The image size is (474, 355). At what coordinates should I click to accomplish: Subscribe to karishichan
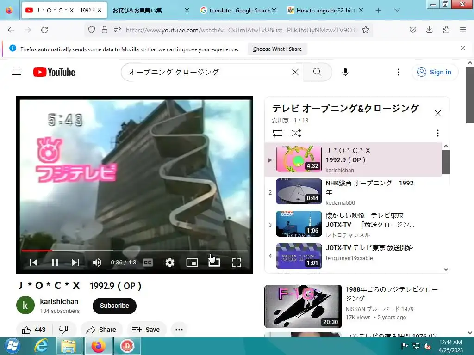tap(114, 306)
